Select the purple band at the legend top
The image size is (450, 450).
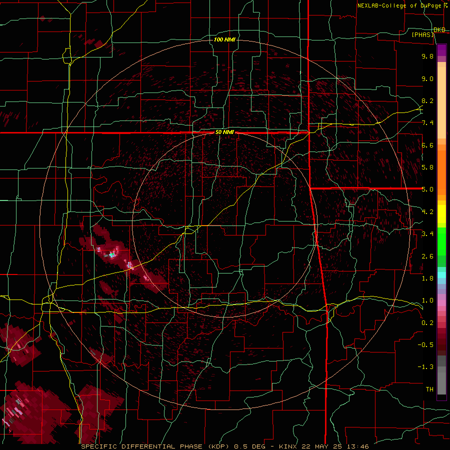[441, 50]
